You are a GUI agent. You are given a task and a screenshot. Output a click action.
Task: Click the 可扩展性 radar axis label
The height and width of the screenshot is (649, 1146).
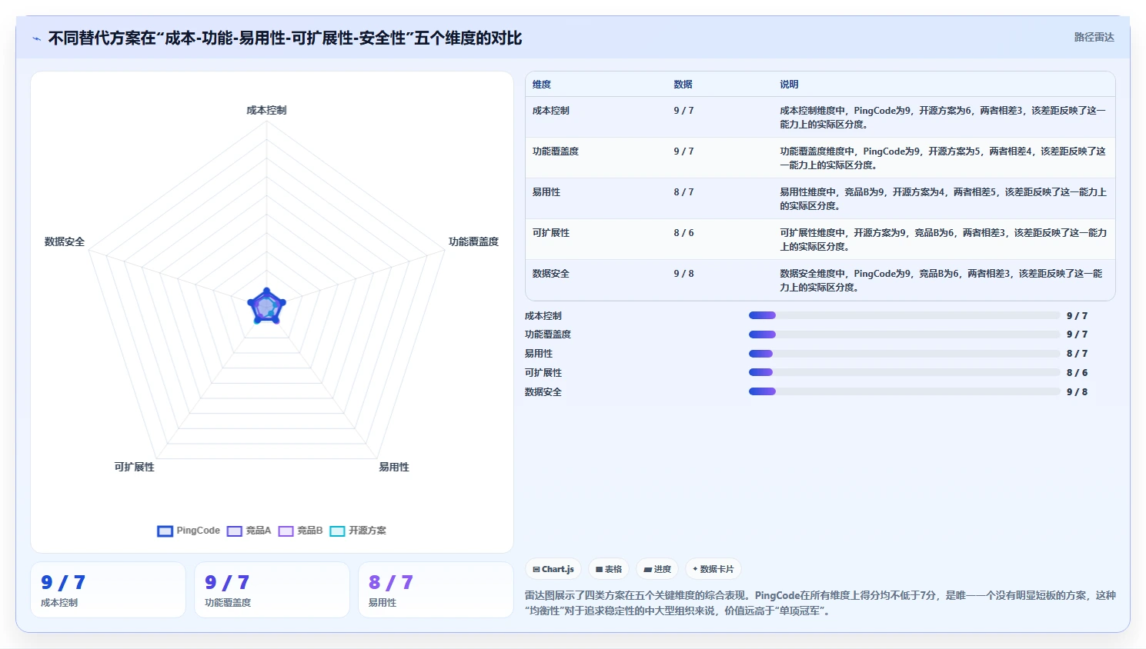coord(135,467)
